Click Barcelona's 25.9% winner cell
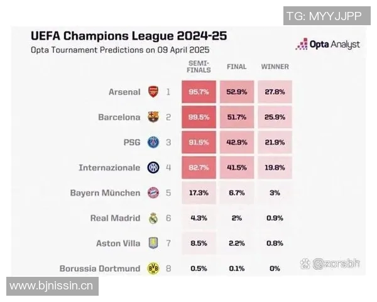The height and width of the screenshot is (302, 377). (275, 117)
